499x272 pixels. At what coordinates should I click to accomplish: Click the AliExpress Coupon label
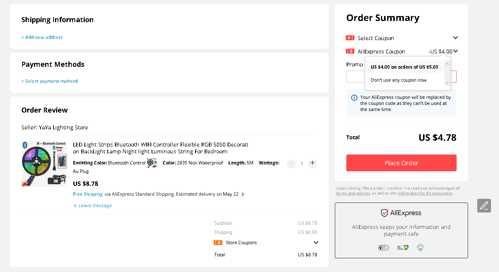pyautogui.click(x=381, y=52)
